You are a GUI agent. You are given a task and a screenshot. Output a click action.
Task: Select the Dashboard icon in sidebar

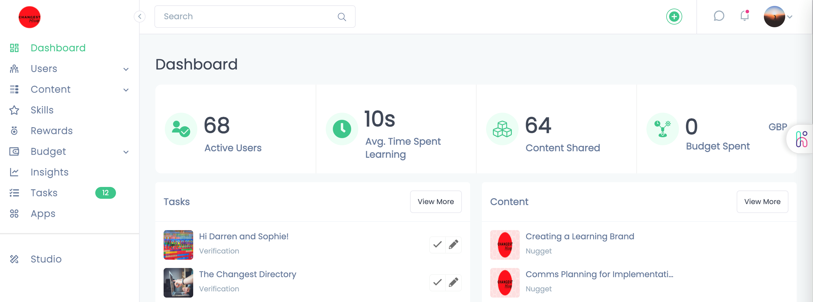pyautogui.click(x=14, y=48)
